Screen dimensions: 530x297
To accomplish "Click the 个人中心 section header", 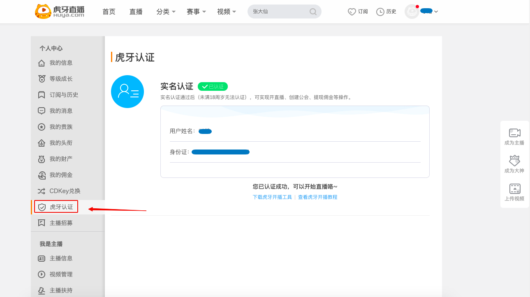I will pyautogui.click(x=51, y=48).
